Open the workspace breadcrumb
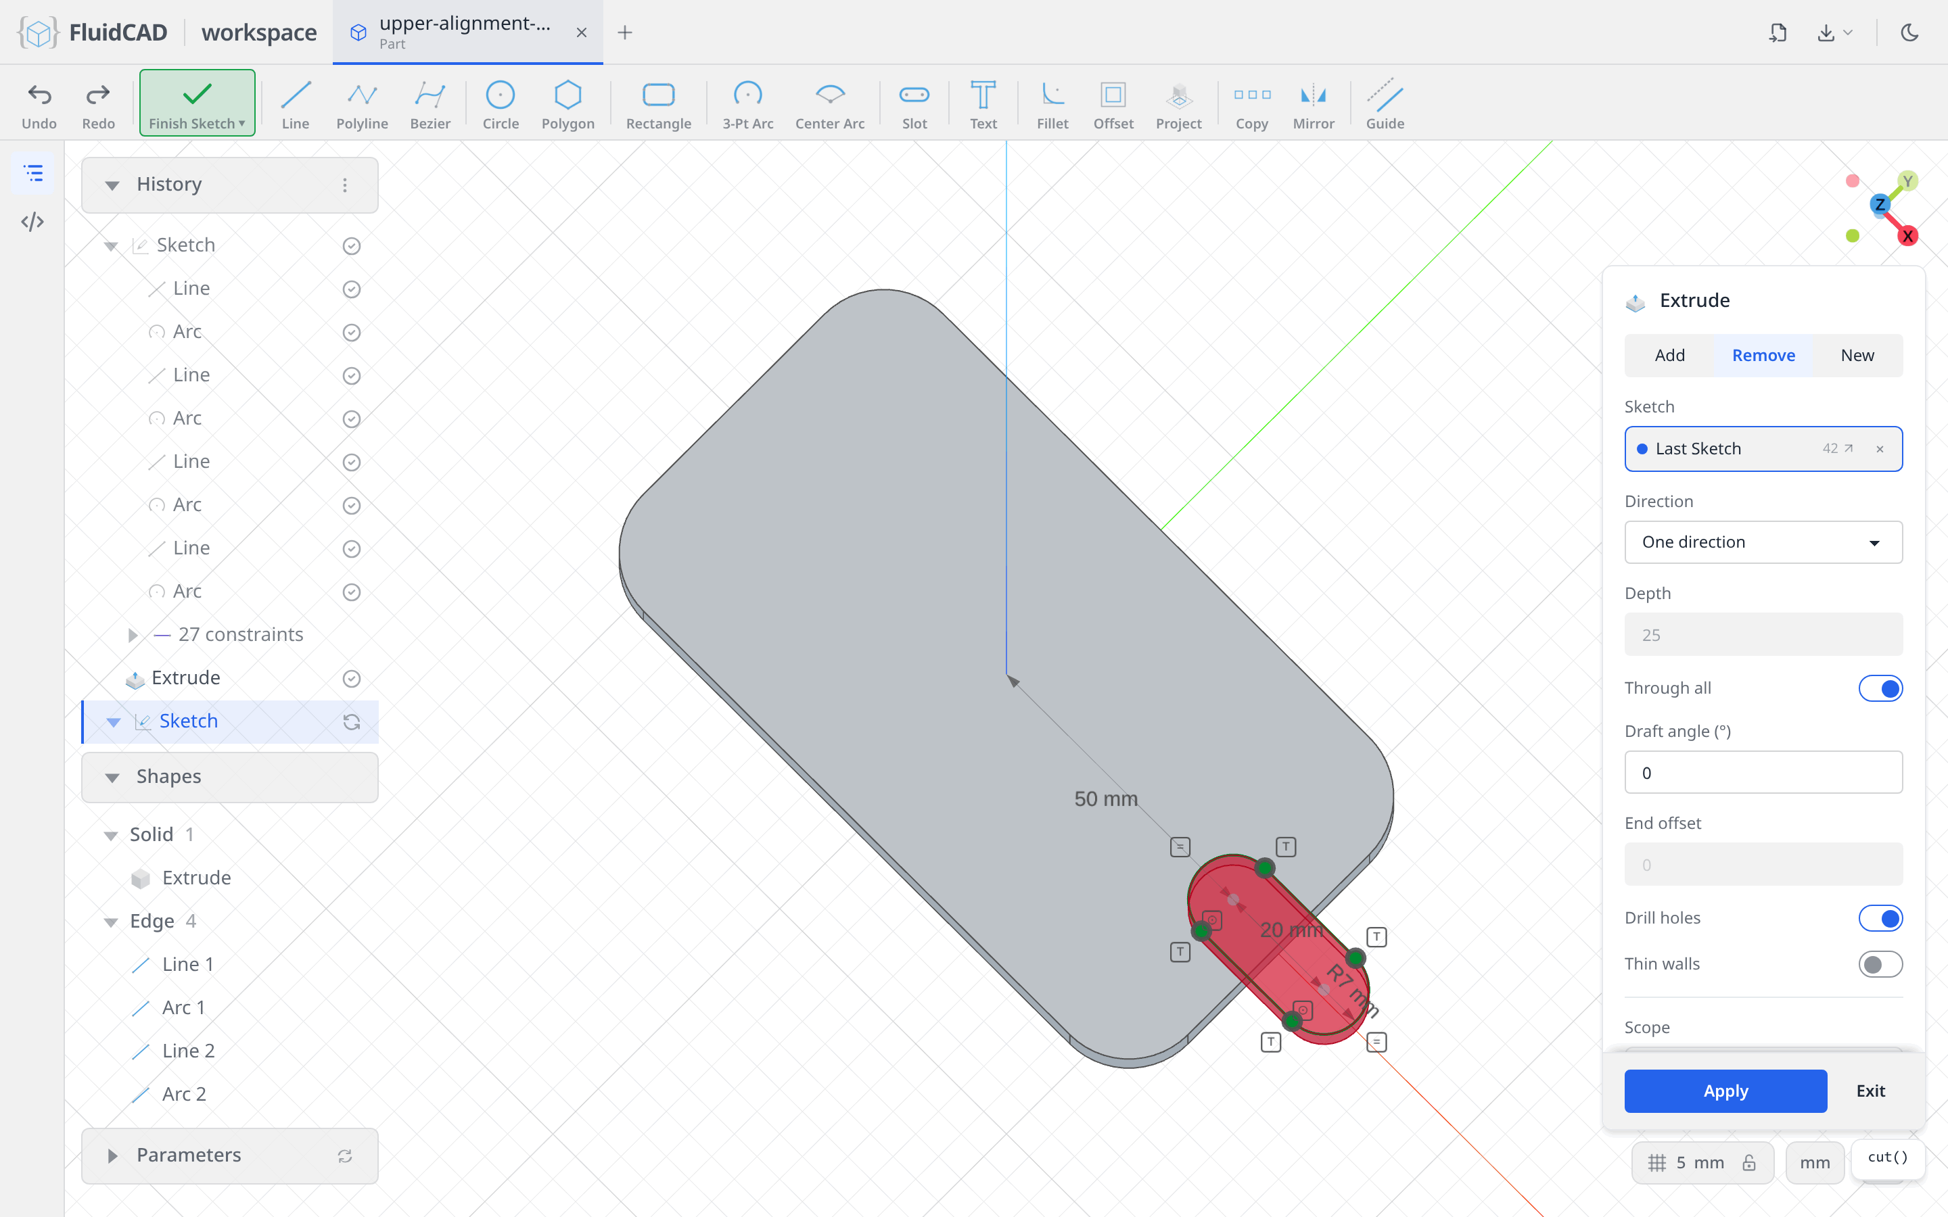The image size is (1948, 1217). click(258, 32)
